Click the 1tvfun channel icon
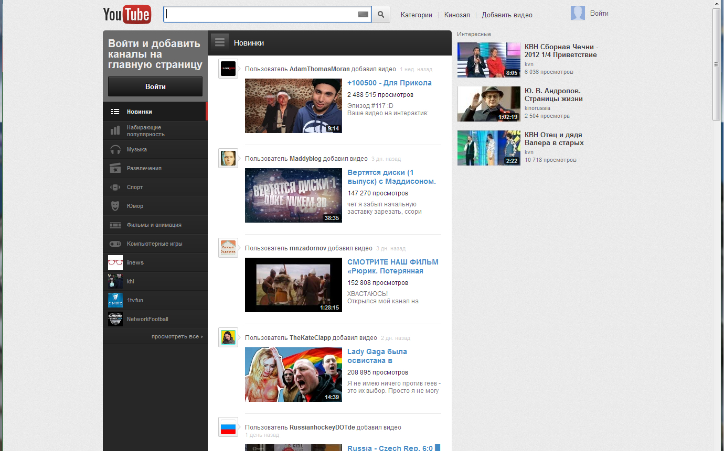Screen dimensions: 724x451 pos(115,300)
